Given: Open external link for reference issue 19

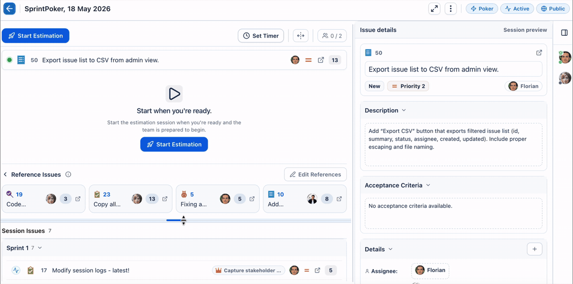Looking at the screenshot, I should [78, 199].
